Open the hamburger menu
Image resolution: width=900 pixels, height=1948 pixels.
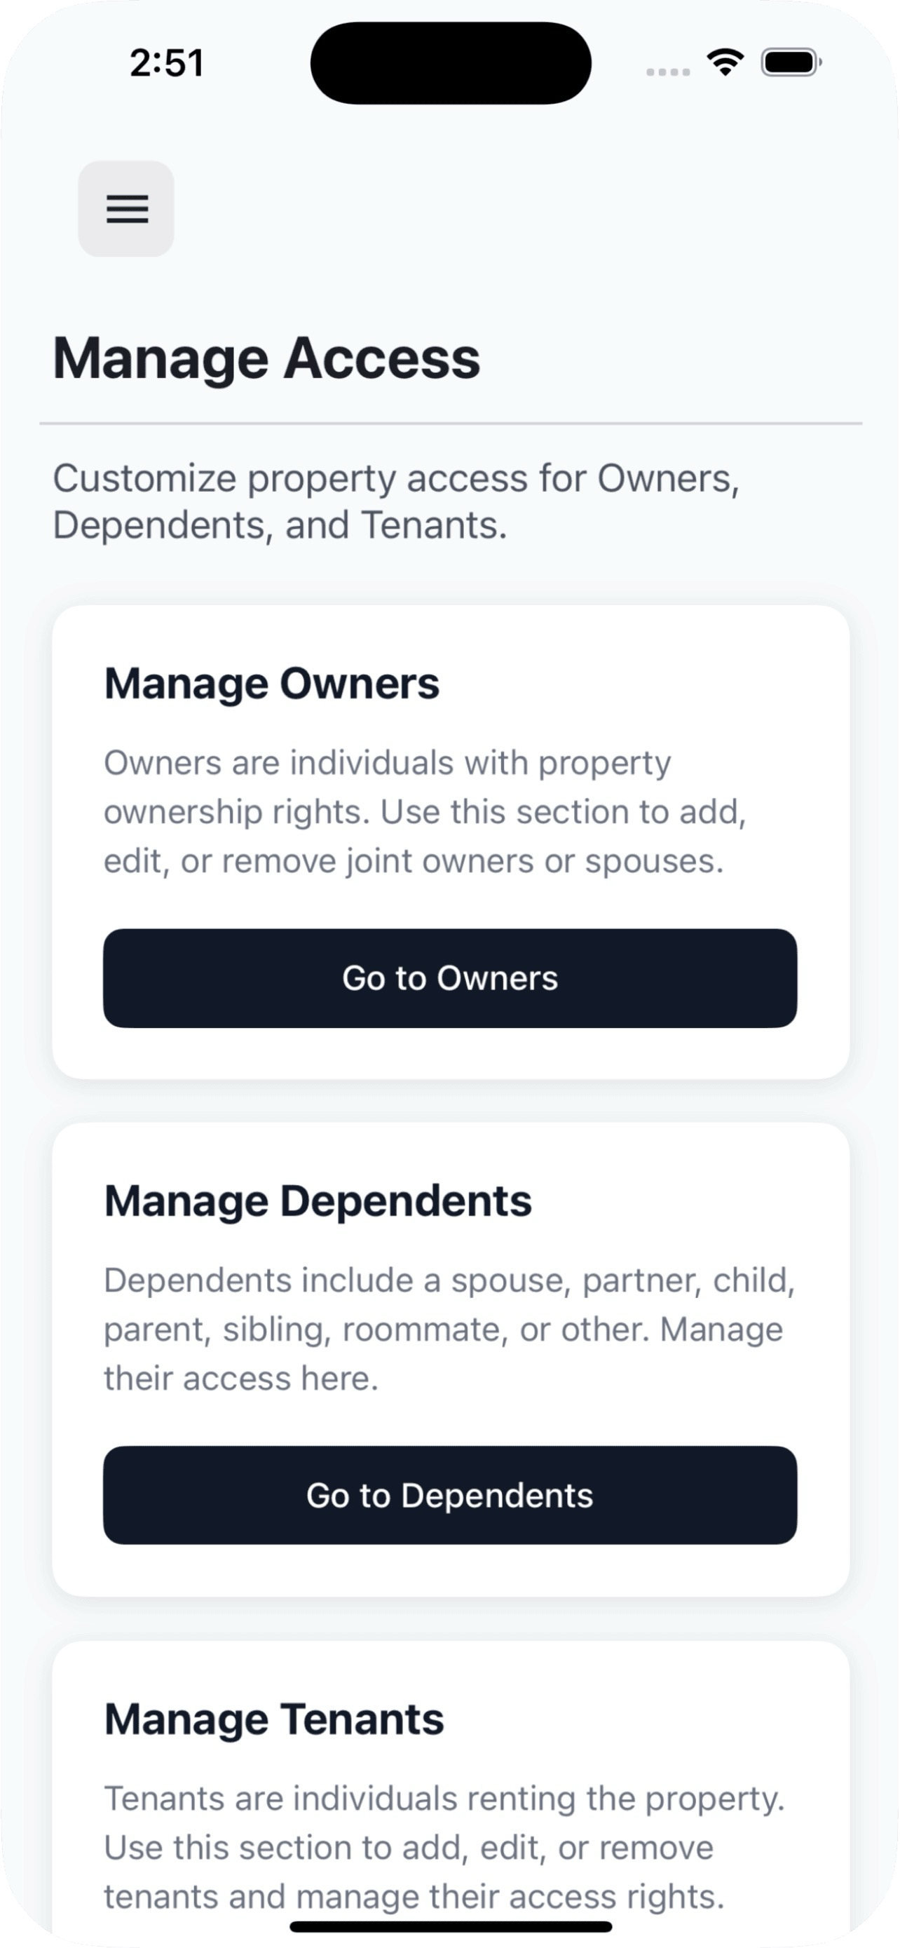point(126,209)
